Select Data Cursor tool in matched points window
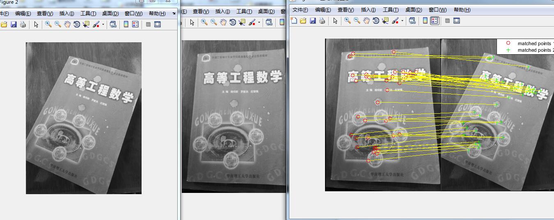 [385, 21]
